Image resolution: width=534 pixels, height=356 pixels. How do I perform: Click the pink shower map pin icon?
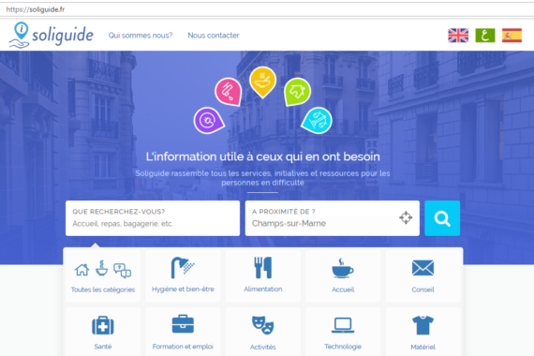tap(229, 92)
